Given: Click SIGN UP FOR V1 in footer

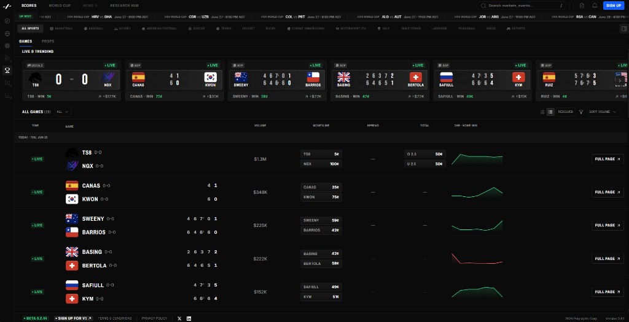Looking at the screenshot, I should 74,318.
